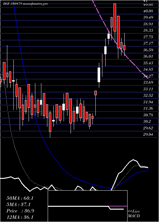Pick the 31.94 axis value
159x222 pixels.
(x=148, y=102)
